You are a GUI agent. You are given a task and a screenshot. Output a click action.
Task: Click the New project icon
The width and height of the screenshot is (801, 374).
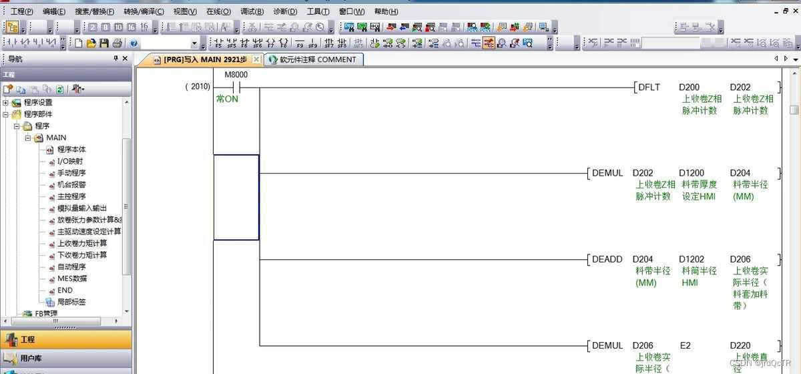78,43
